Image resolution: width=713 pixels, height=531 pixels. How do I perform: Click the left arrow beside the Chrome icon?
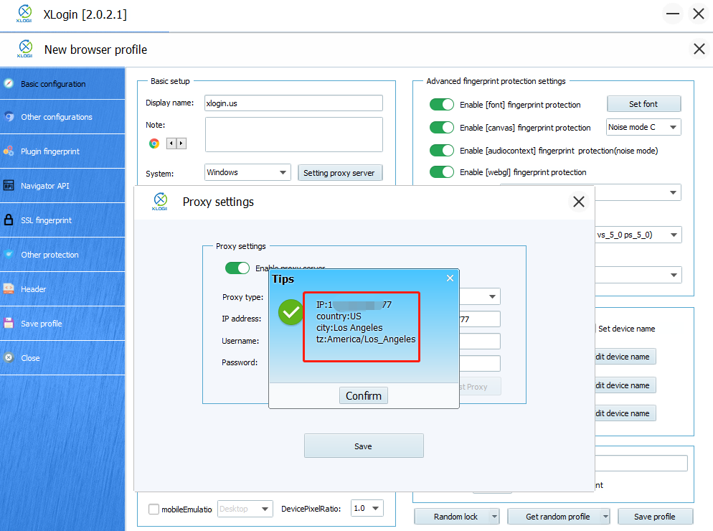pos(171,144)
